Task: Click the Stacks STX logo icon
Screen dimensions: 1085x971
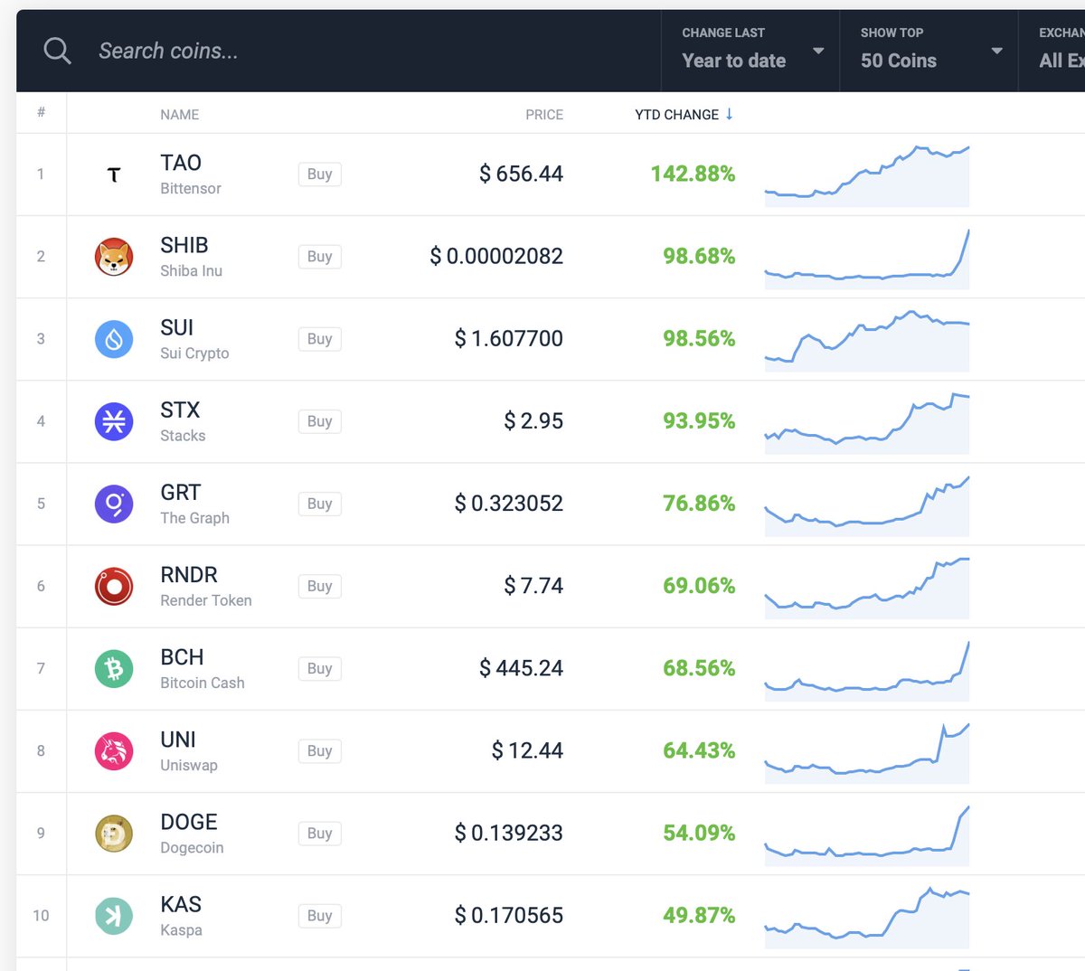Action: pos(113,420)
